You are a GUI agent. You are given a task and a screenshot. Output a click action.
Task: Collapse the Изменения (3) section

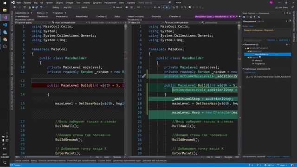coord(243,45)
